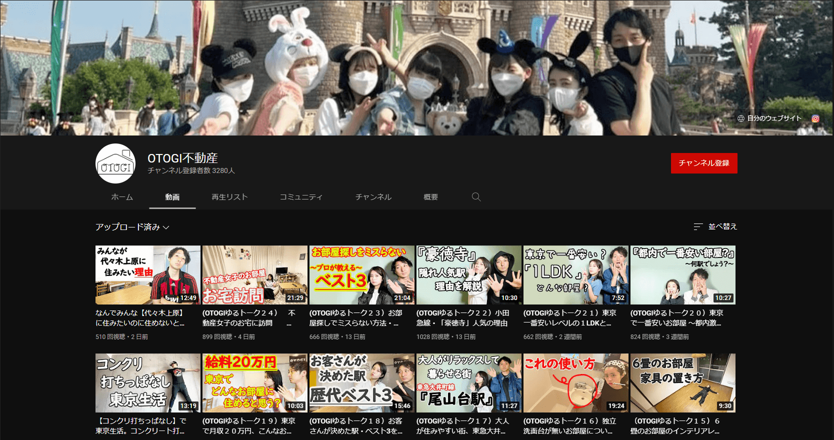Screen dimensions: 834x440
Task: Play the ベスト3 21:04 video thumbnail
Action: click(362, 275)
